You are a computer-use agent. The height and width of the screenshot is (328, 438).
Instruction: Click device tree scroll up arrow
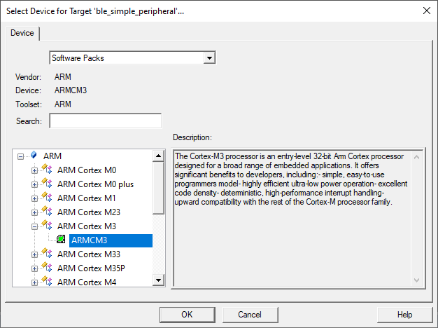pos(158,156)
